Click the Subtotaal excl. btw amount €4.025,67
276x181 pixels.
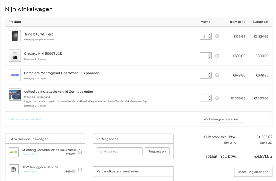coord(264,137)
